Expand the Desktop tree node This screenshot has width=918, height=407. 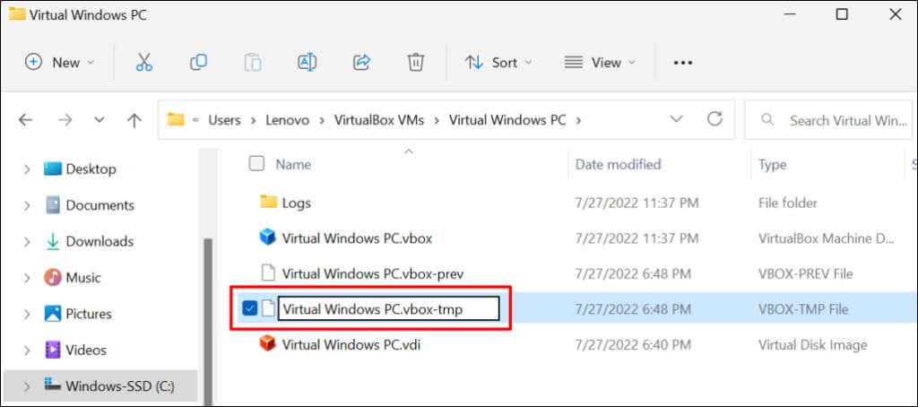click(25, 169)
